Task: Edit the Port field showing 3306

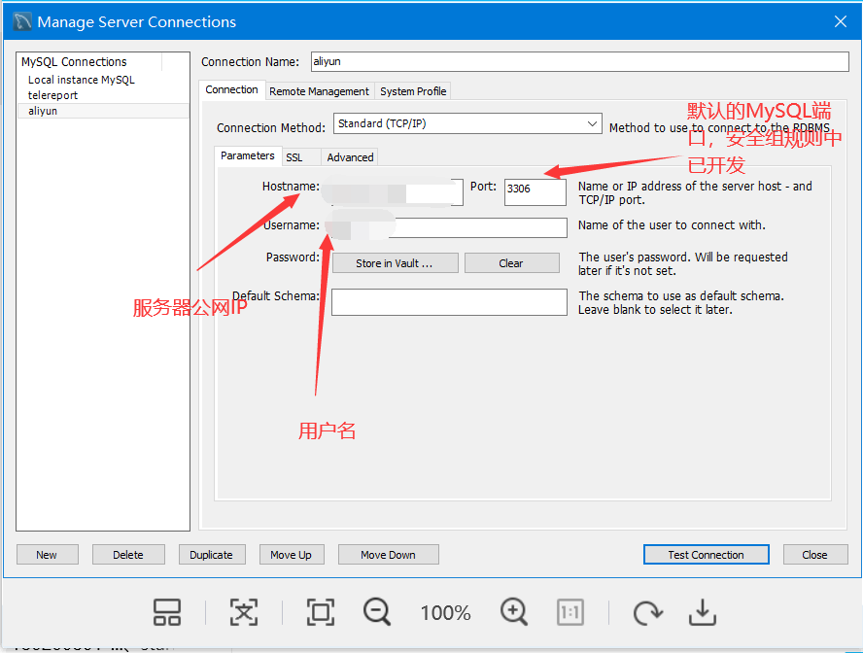Action: [x=535, y=192]
